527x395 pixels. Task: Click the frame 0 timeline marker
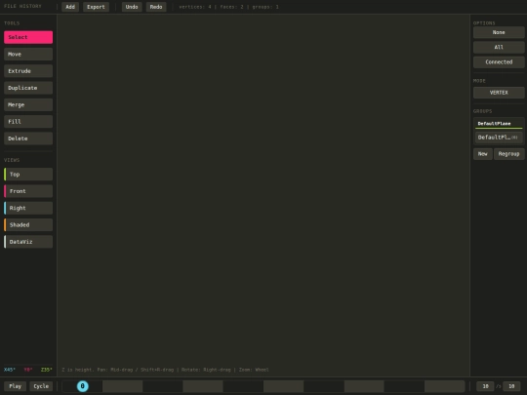pos(82,386)
